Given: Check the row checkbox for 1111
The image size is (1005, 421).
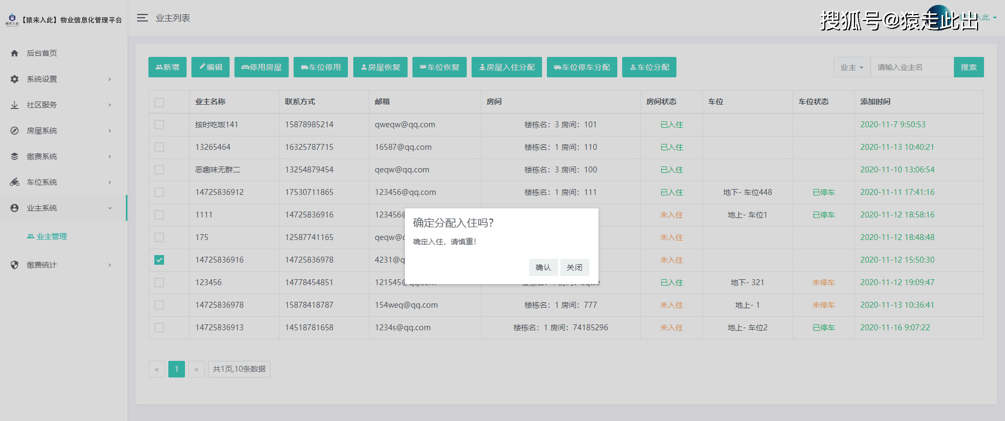Looking at the screenshot, I should click(159, 215).
